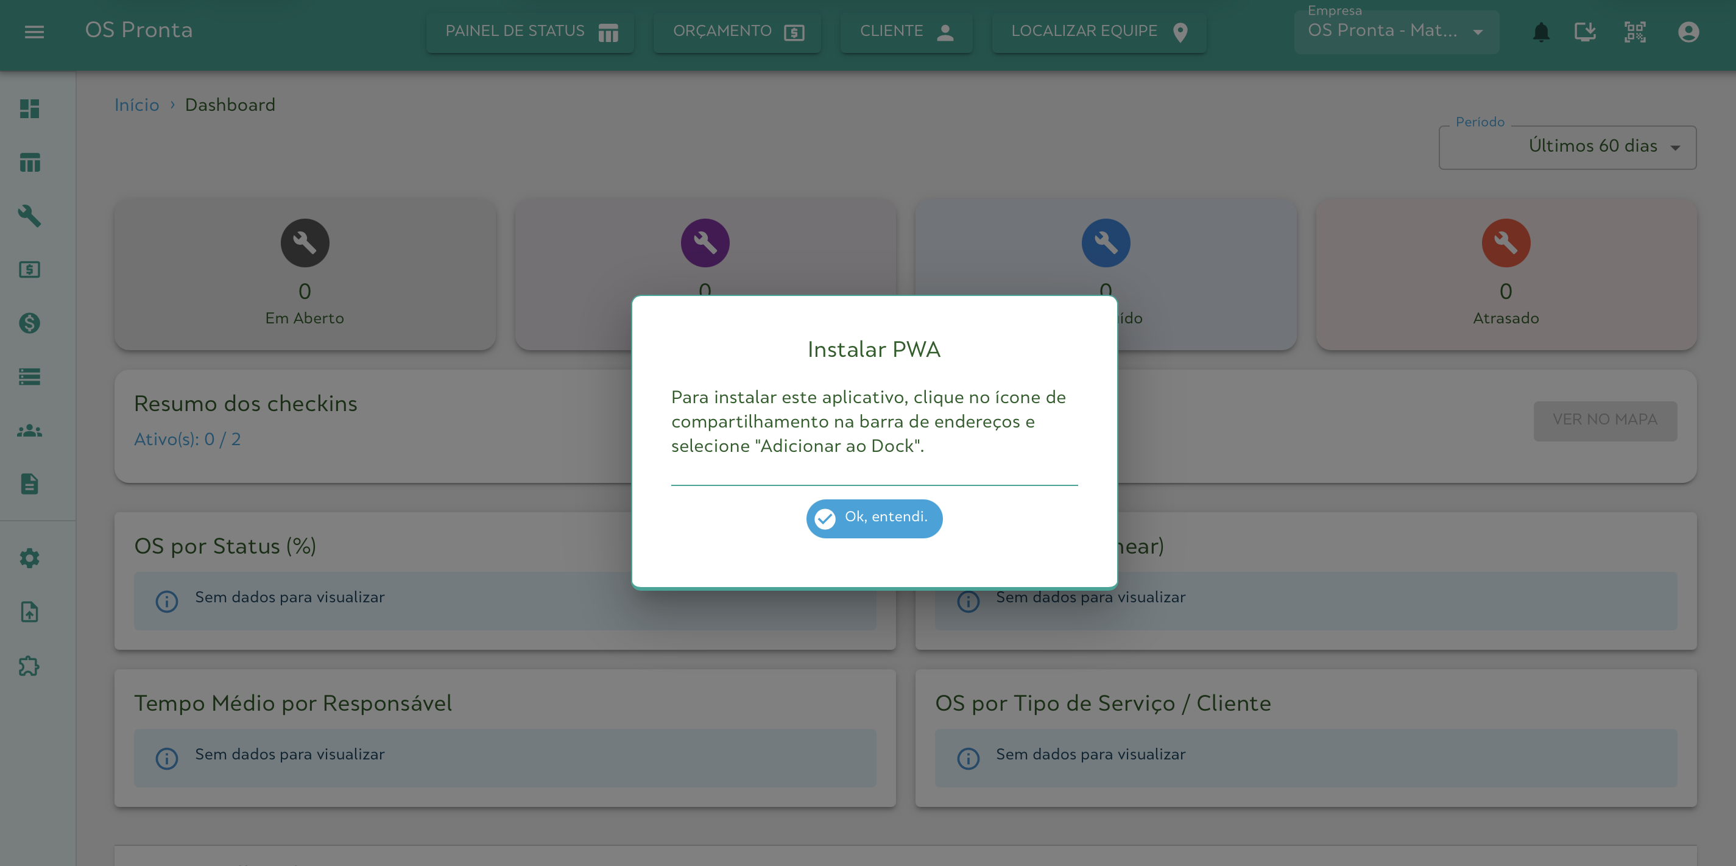Click the install app download icon

(1585, 32)
